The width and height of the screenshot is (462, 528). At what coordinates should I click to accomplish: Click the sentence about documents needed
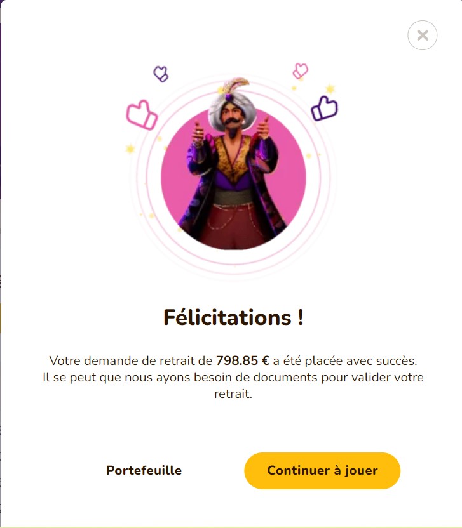(x=233, y=385)
